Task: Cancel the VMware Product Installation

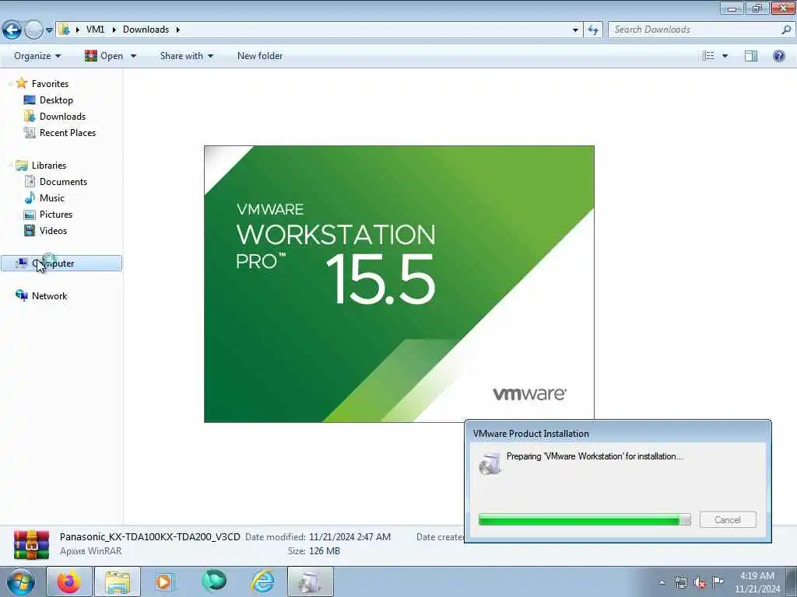Action: click(728, 519)
